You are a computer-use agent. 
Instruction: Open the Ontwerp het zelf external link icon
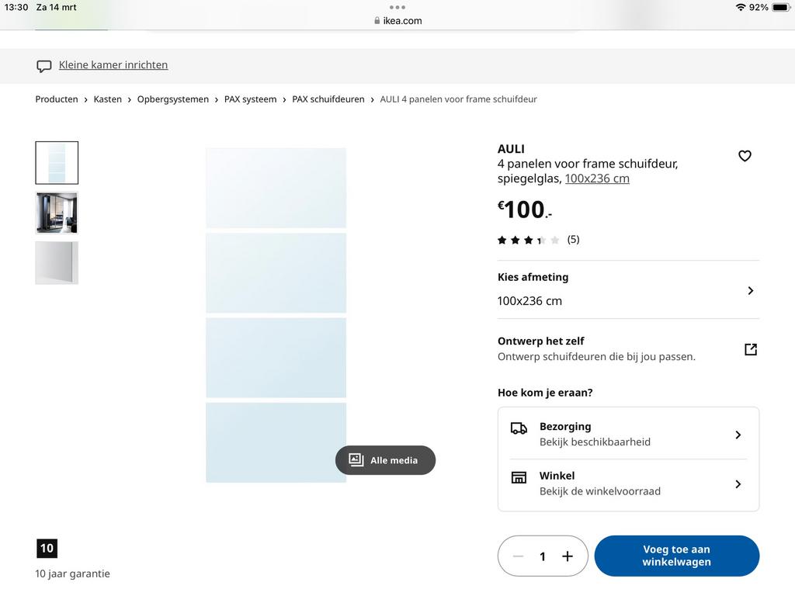tap(751, 349)
